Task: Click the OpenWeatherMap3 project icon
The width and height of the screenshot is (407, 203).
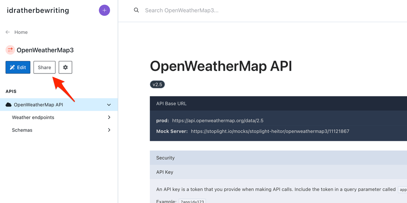Action: coord(10,50)
